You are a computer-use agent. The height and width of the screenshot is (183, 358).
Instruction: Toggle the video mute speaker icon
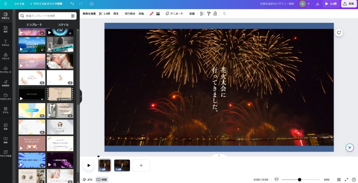pos(224,14)
